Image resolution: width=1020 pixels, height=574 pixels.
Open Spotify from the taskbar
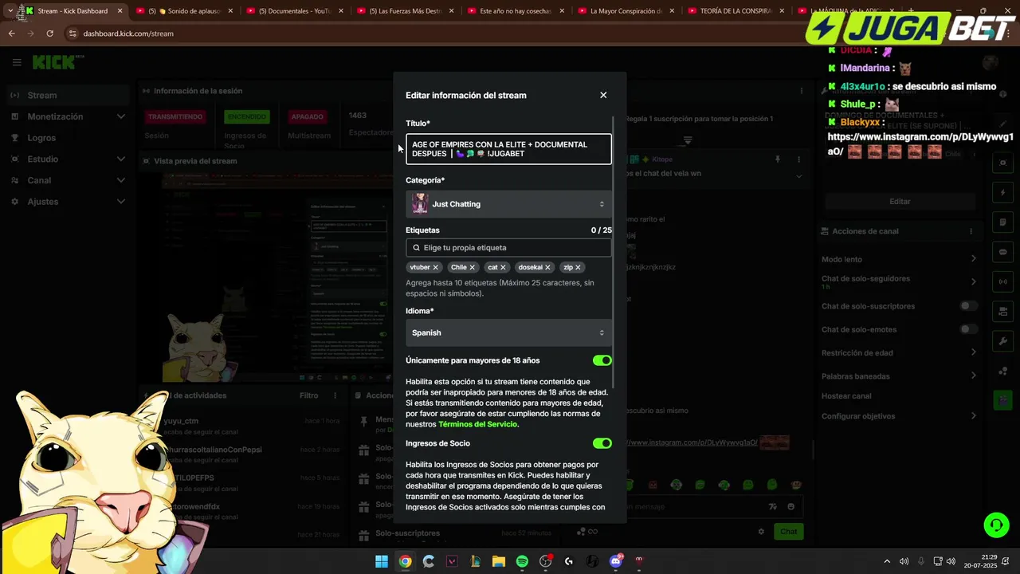tap(522, 561)
